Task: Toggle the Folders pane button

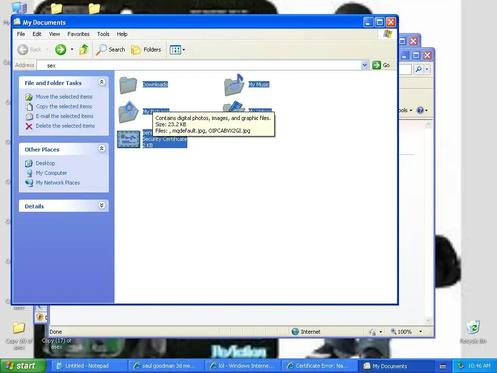Action: click(146, 50)
